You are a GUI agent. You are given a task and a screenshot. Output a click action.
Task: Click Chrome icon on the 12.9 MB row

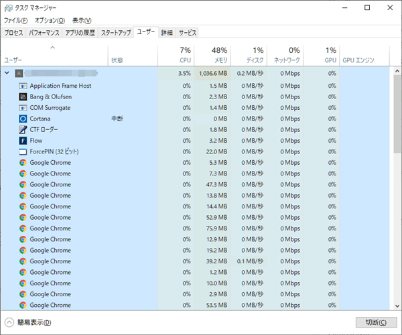(x=23, y=239)
